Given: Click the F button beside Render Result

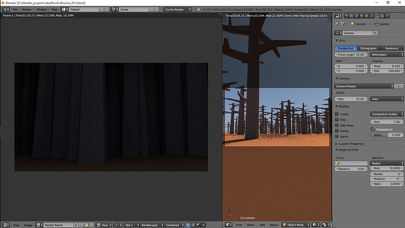Looking at the screenshot, I should pos(76,225).
